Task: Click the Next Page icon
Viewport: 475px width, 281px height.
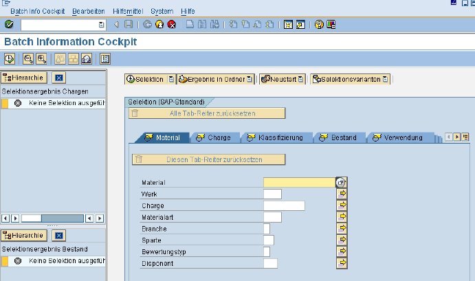Action: tap(258, 24)
